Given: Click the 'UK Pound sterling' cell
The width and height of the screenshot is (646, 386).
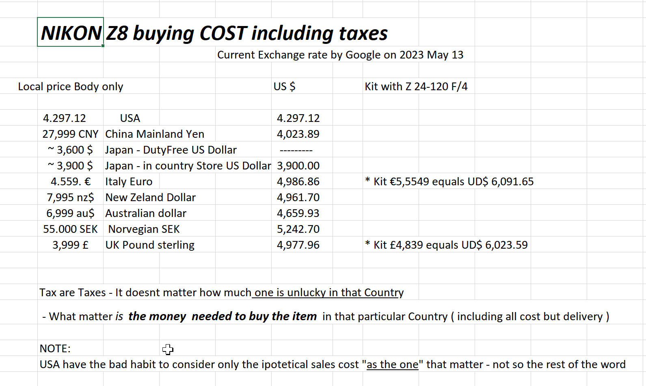Looking at the screenshot, I should point(150,245).
